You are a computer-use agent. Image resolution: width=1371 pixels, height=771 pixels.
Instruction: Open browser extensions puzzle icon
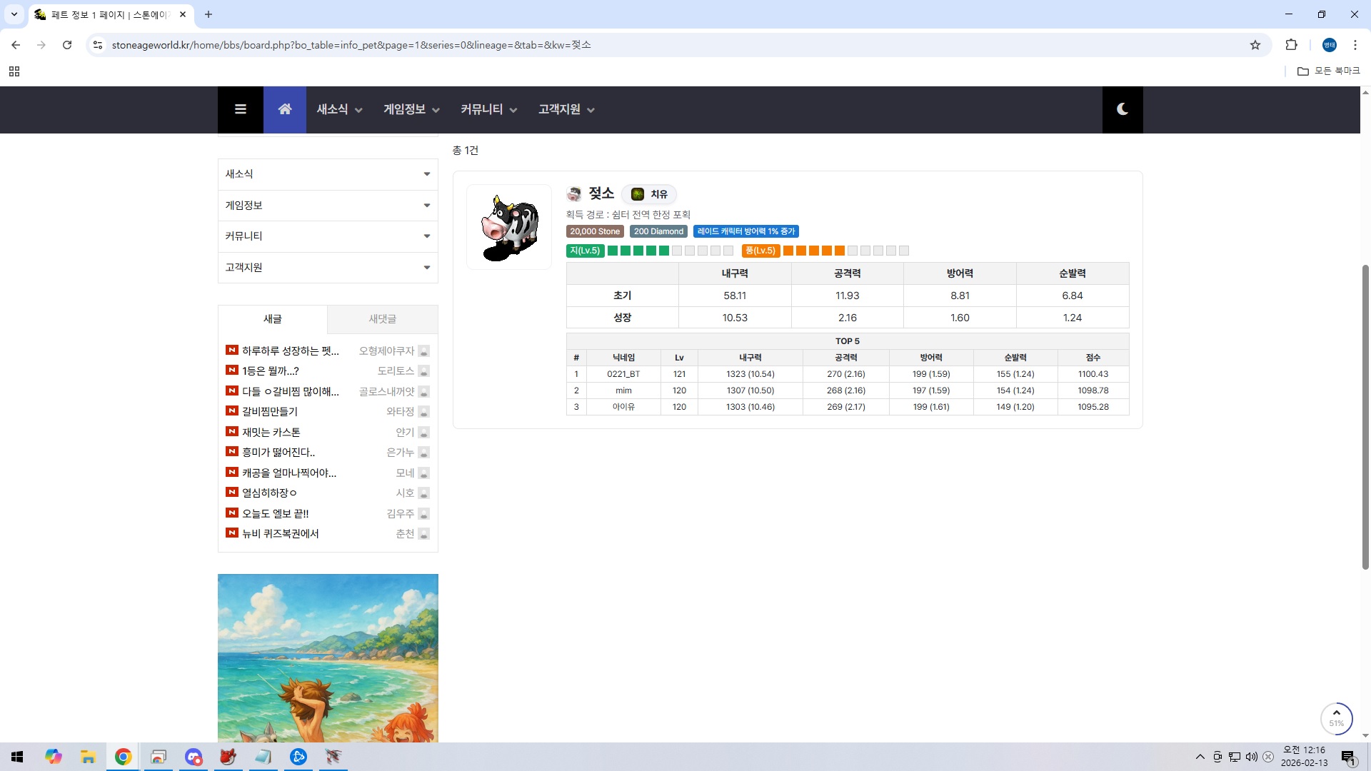point(1291,45)
